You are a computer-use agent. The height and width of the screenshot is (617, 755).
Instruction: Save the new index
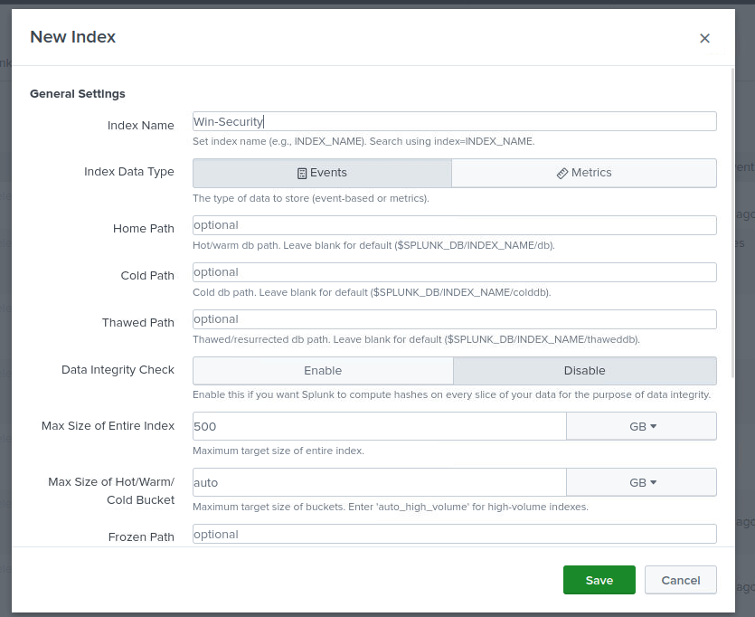[x=599, y=580]
